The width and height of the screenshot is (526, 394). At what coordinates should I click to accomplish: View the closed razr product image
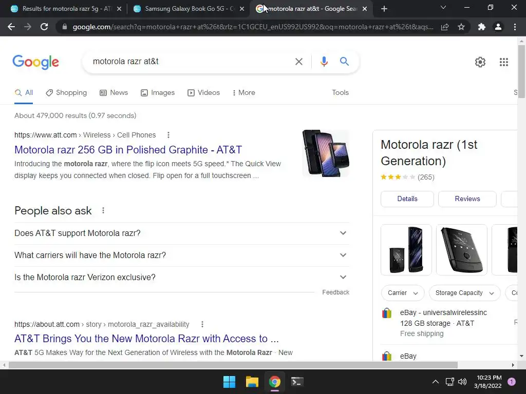462,250
